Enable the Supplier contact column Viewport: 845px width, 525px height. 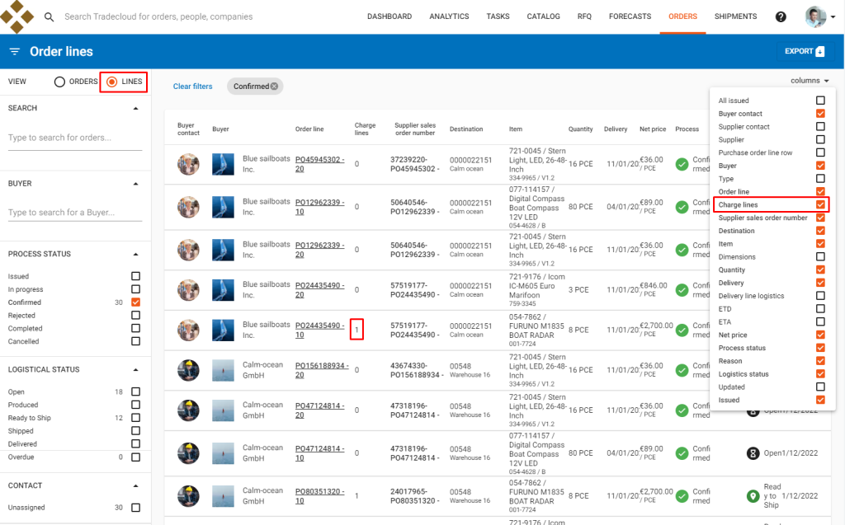click(x=820, y=127)
